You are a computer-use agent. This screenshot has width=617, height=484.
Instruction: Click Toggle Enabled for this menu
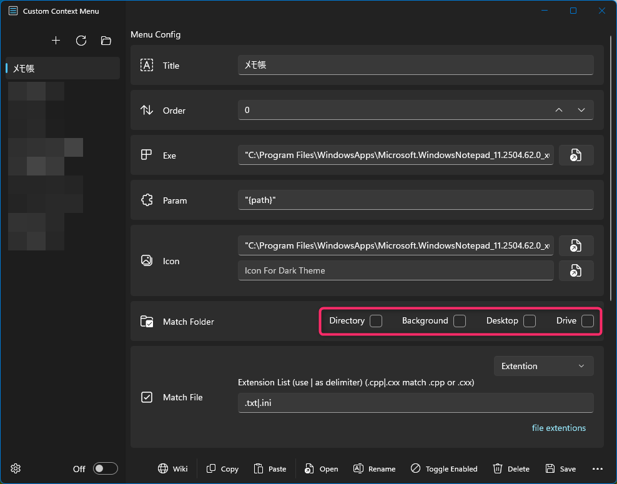pyautogui.click(x=444, y=468)
